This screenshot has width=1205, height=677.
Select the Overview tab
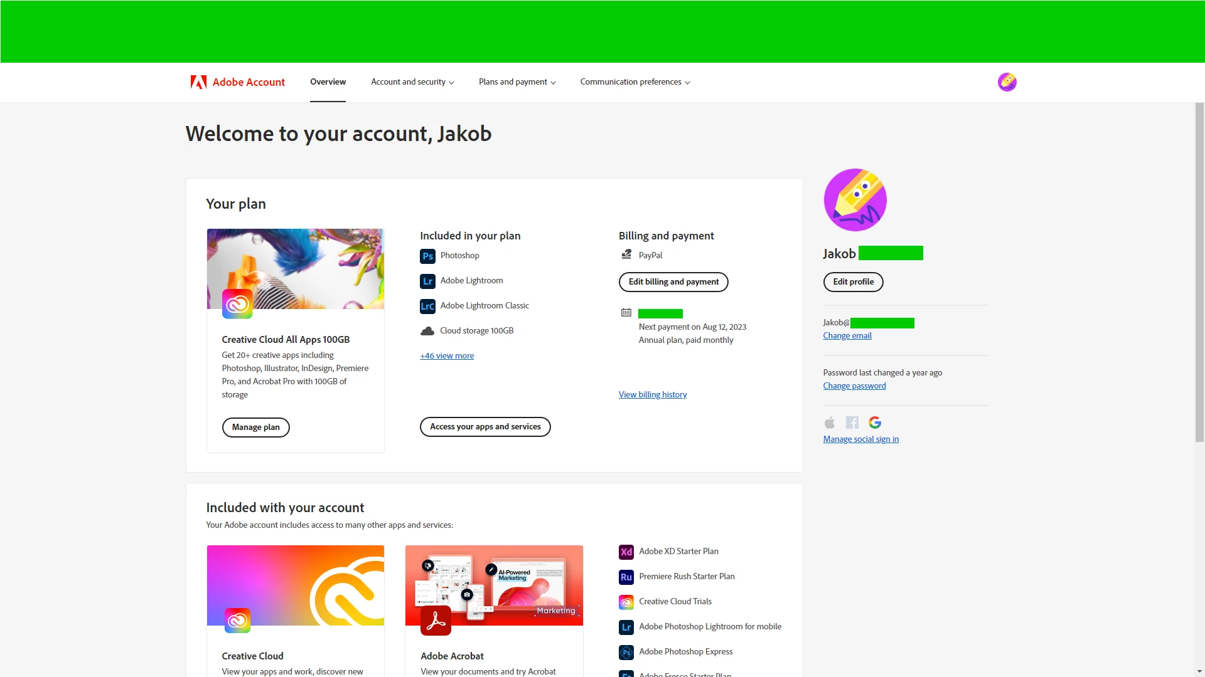click(328, 82)
